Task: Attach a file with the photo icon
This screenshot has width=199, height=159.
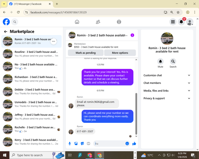Action: click(76, 143)
